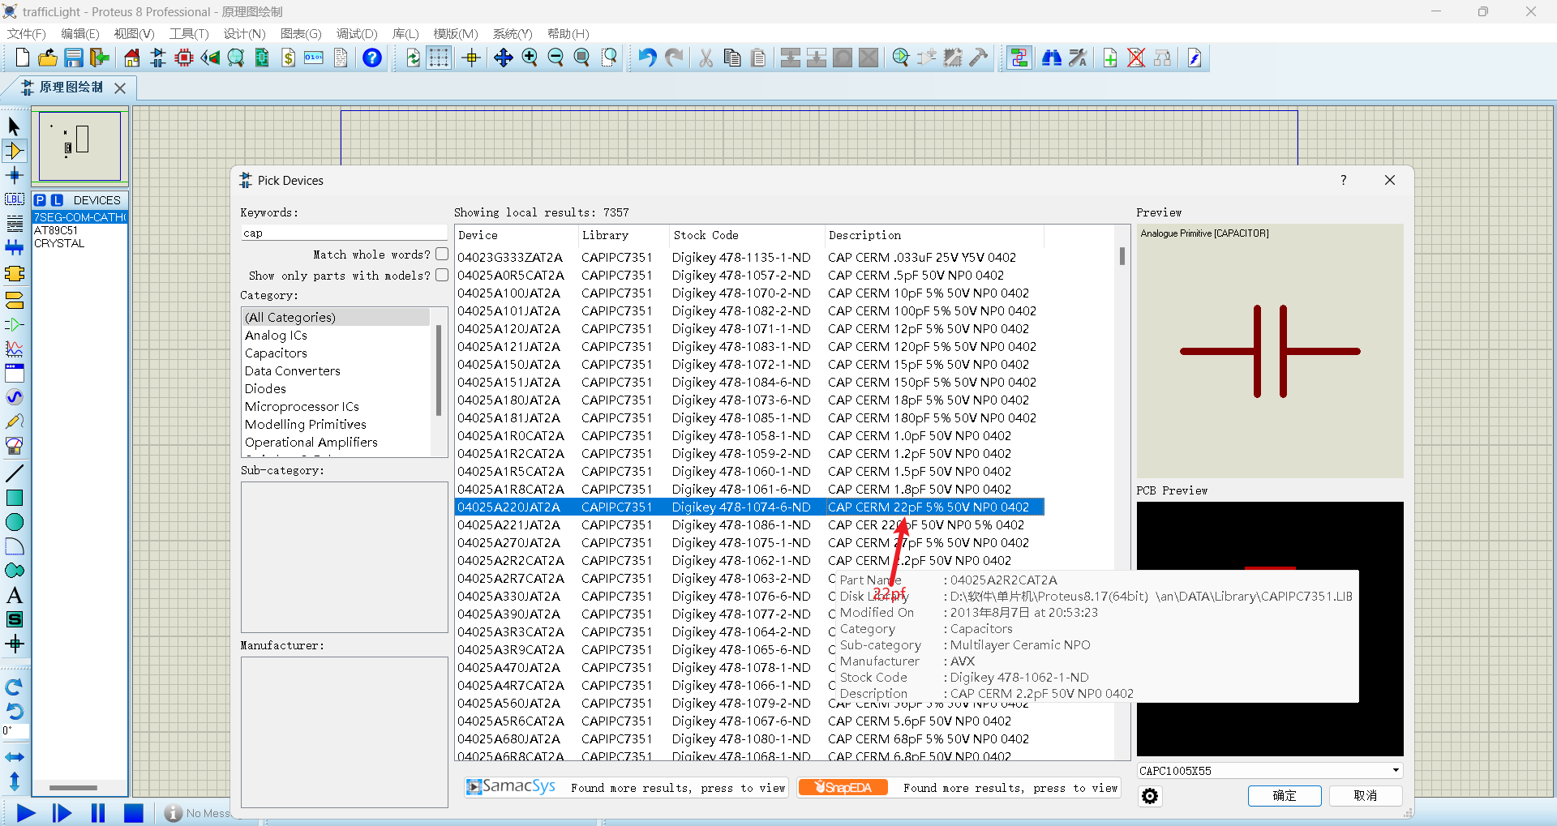Select the Buses mode tool
The width and height of the screenshot is (1557, 826).
(x=14, y=248)
